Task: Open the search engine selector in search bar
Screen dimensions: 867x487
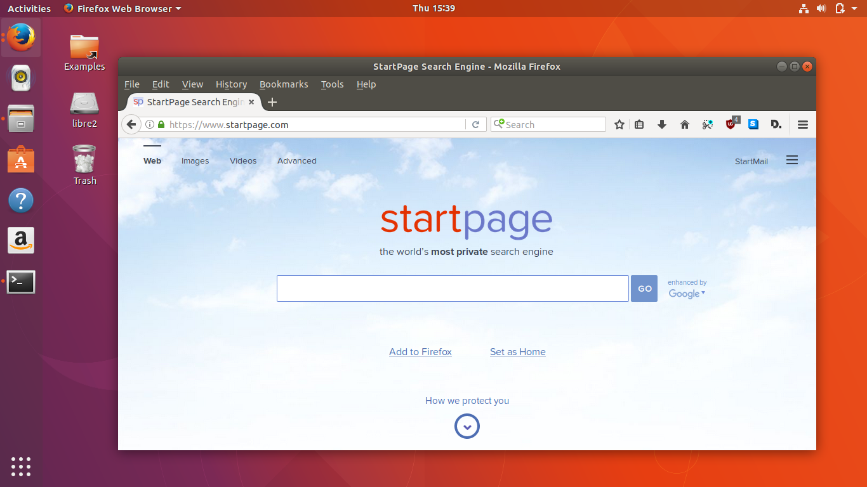Action: [499, 124]
